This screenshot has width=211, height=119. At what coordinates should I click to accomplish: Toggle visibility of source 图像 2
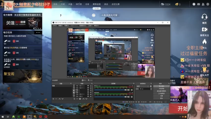88,90
